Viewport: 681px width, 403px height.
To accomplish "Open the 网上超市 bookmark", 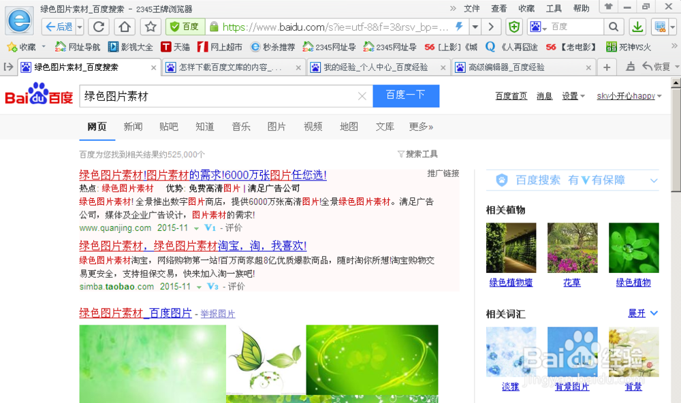I will click(220, 47).
